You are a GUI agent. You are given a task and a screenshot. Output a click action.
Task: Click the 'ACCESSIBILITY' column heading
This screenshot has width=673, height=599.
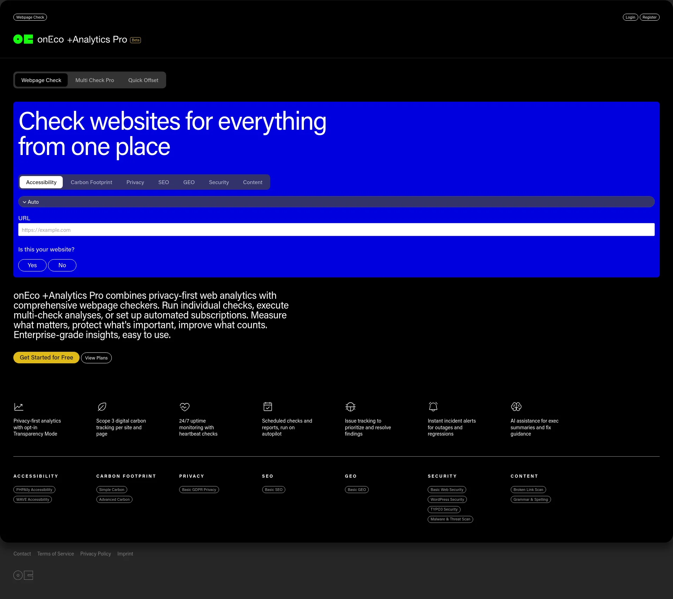[x=36, y=476]
